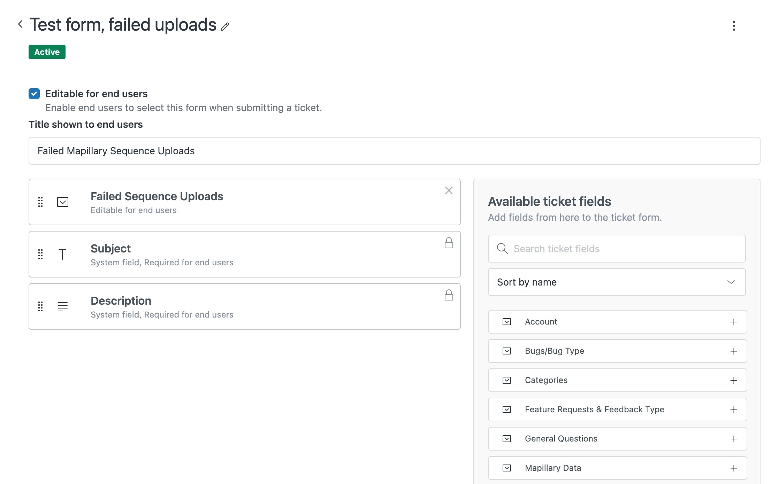Screen dimensions: 771x484
Task: Click the Description field card
Action: (244, 306)
